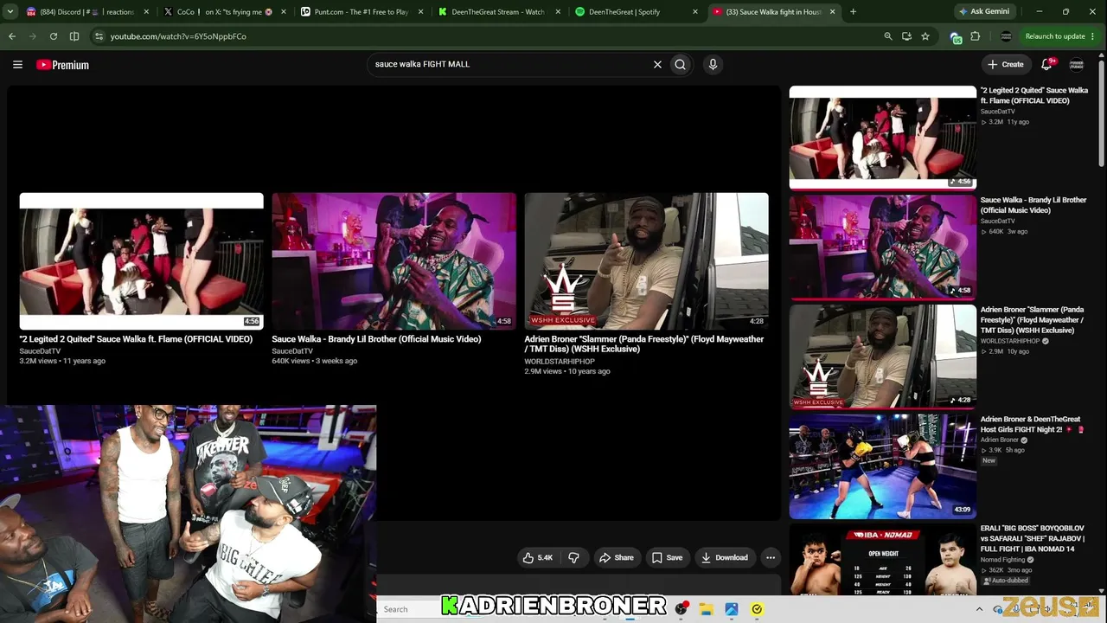
Task: Open sidebar ERALI "BIG BOSS" fight title
Action: [1033, 538]
